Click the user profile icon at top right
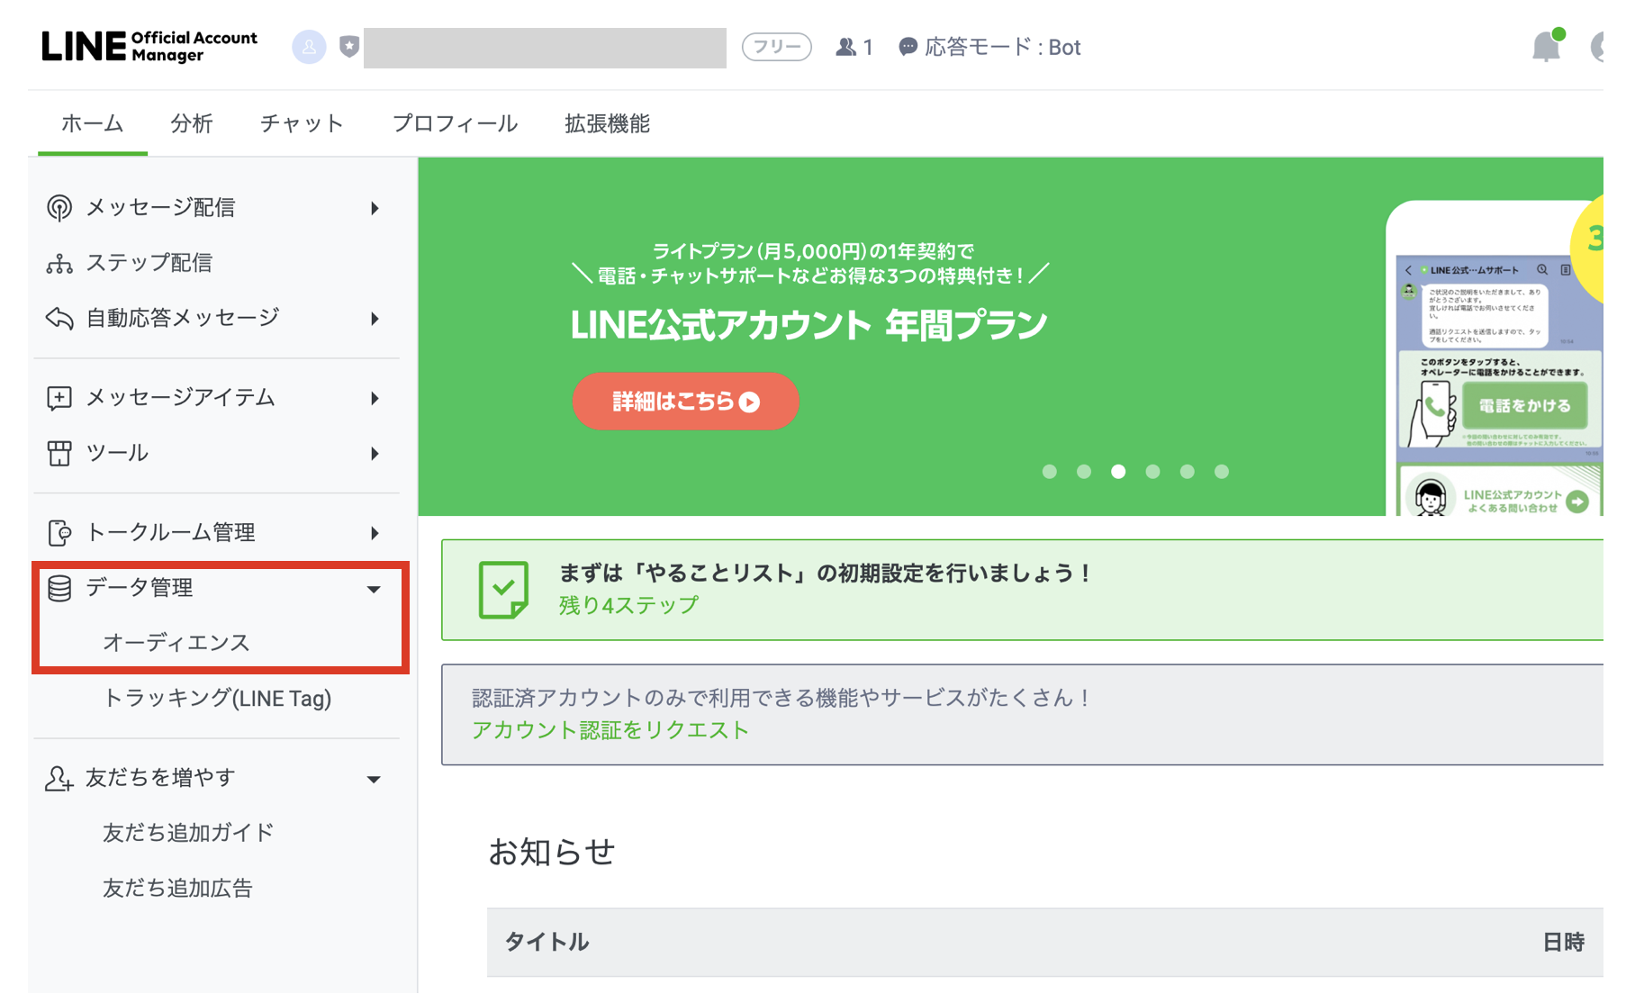This screenshot has width=1626, height=1003. pos(1597,47)
